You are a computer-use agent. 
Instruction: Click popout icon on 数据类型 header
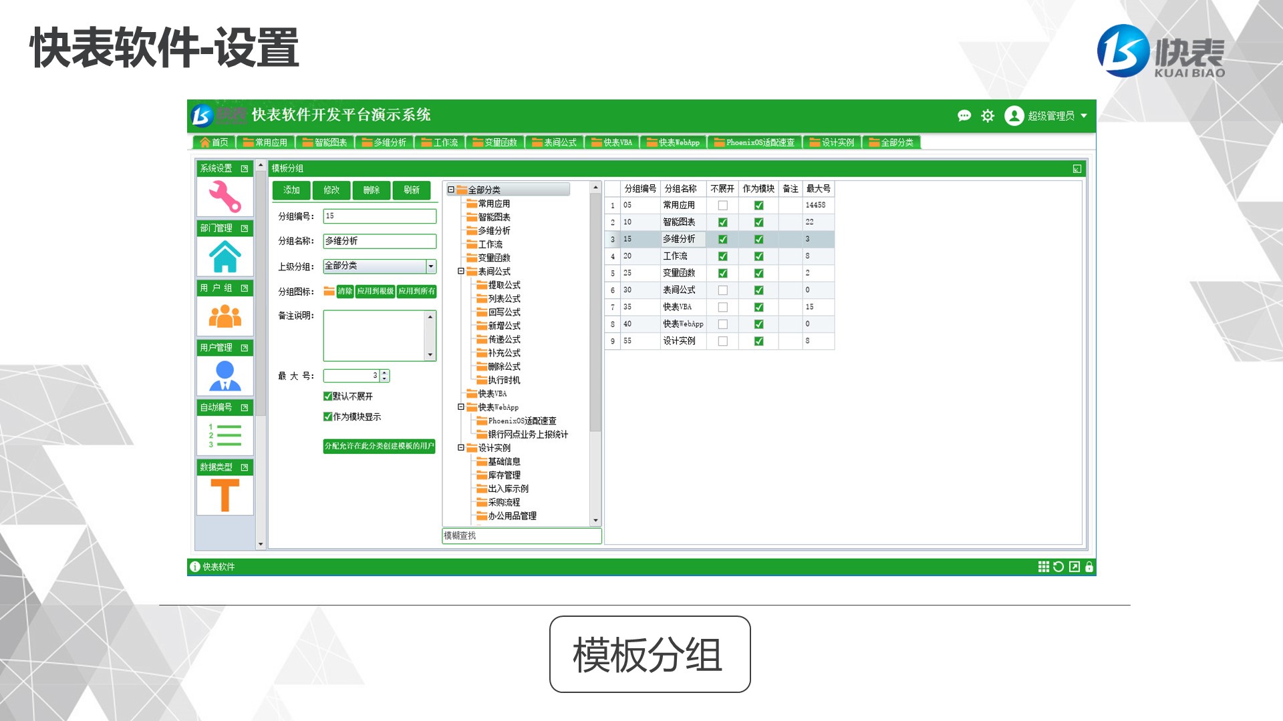pos(245,467)
